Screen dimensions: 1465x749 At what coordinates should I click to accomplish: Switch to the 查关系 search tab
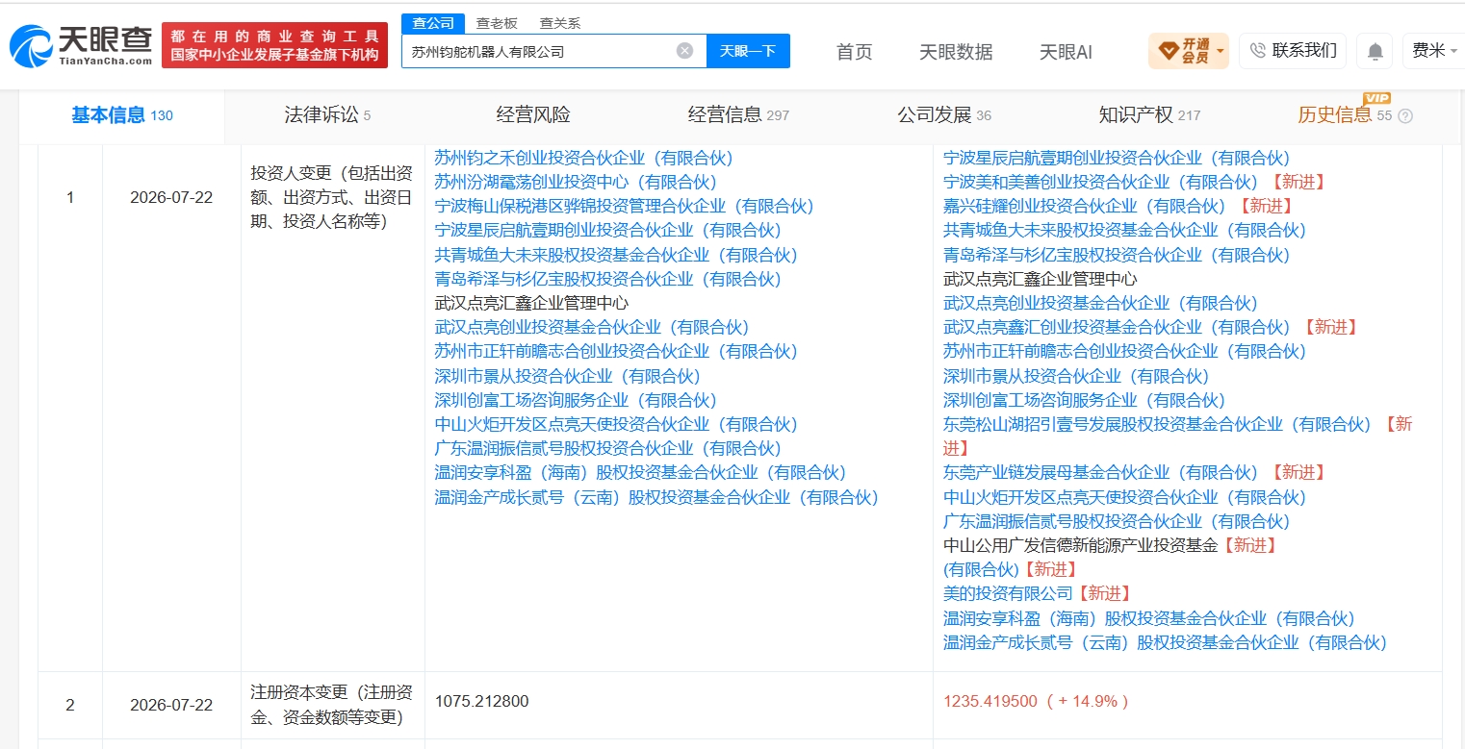pos(559,23)
